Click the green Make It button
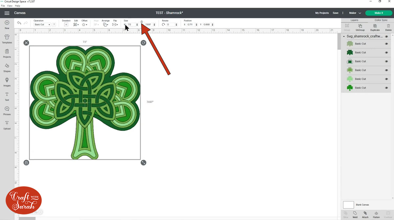Viewport: 394px width, 220px height. click(379, 13)
